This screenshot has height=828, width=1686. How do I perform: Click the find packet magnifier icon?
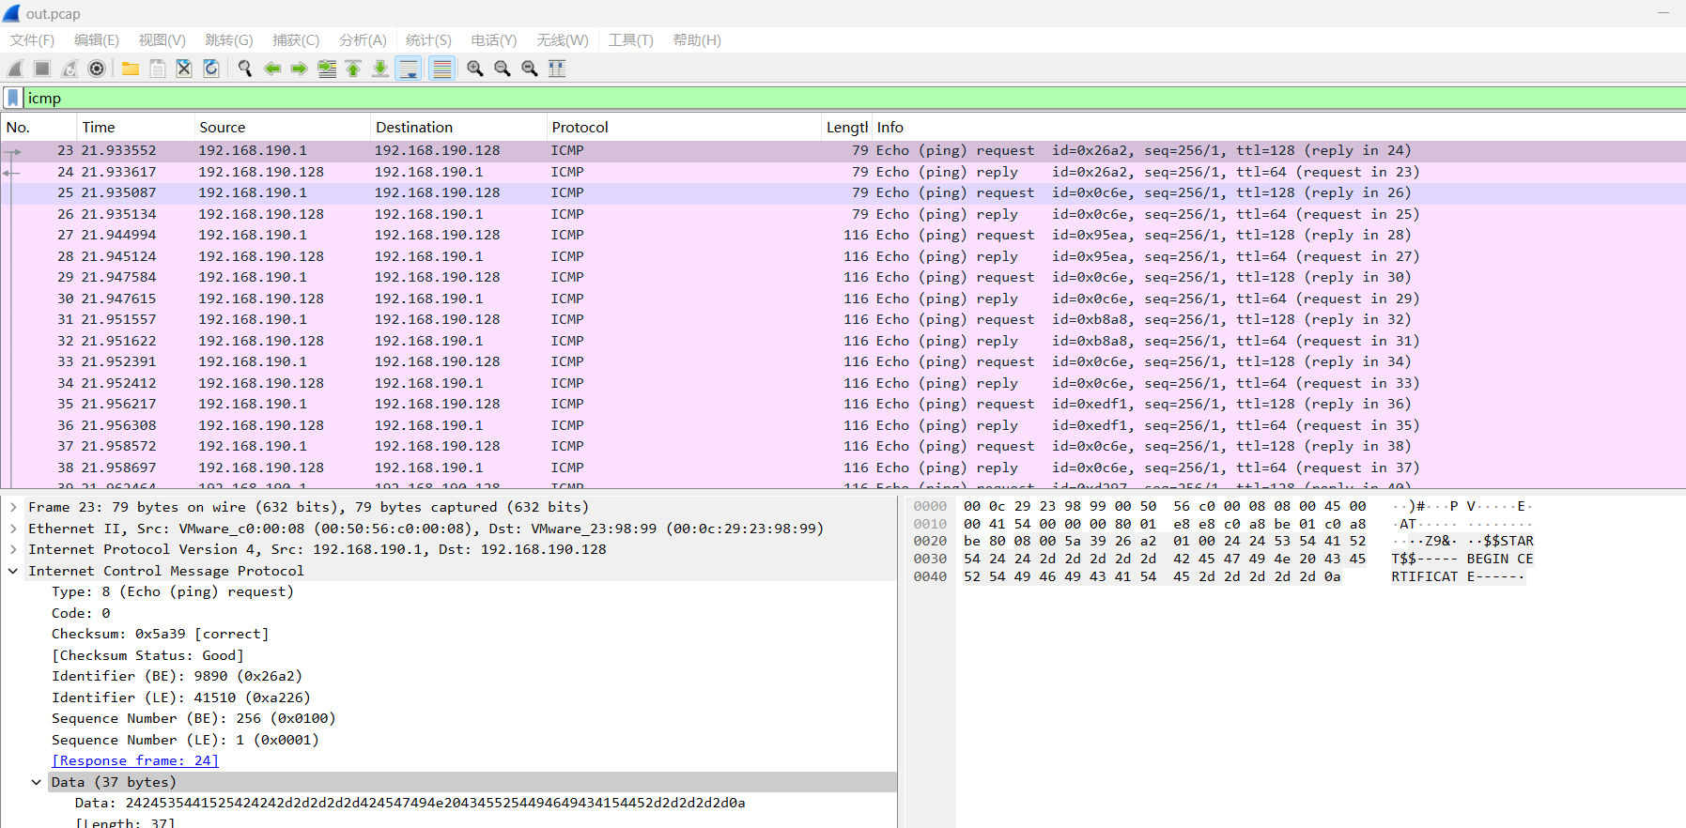click(245, 69)
